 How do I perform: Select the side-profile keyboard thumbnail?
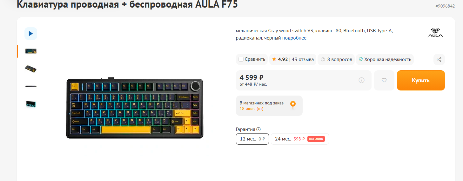[x=31, y=86]
